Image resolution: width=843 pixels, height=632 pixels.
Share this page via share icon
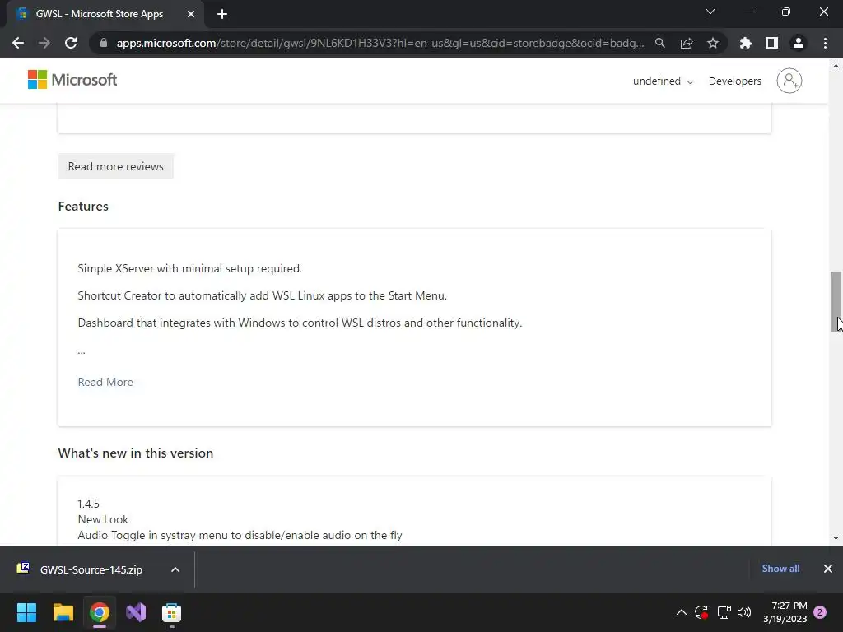687,43
